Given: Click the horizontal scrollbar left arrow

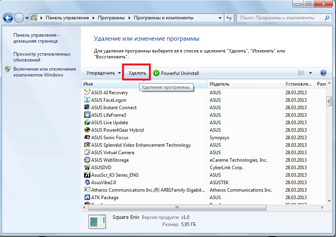Looking at the screenshot, I should 84,207.
